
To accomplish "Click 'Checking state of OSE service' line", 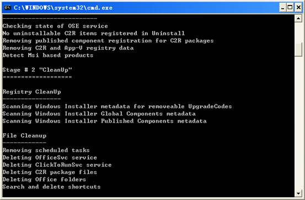I will [x=55, y=26].
